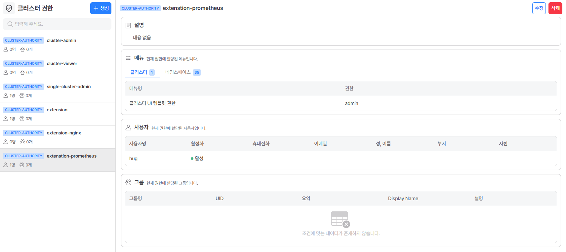Click the group icon under single-cluster-admin

tap(22, 95)
